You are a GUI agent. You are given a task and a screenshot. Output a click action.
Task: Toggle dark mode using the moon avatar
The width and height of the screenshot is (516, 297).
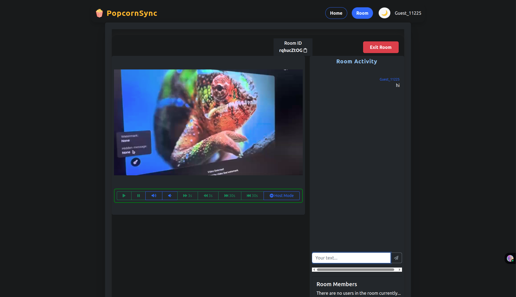[x=384, y=13]
